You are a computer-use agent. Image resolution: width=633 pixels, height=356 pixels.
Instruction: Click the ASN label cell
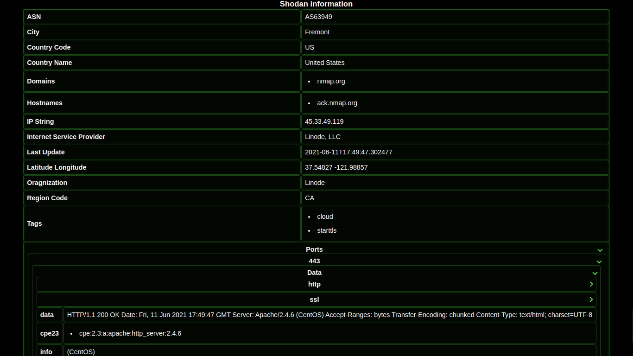pos(162,17)
